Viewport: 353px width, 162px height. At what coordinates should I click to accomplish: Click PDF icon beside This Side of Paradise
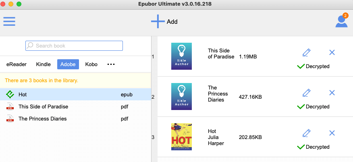[10, 106]
